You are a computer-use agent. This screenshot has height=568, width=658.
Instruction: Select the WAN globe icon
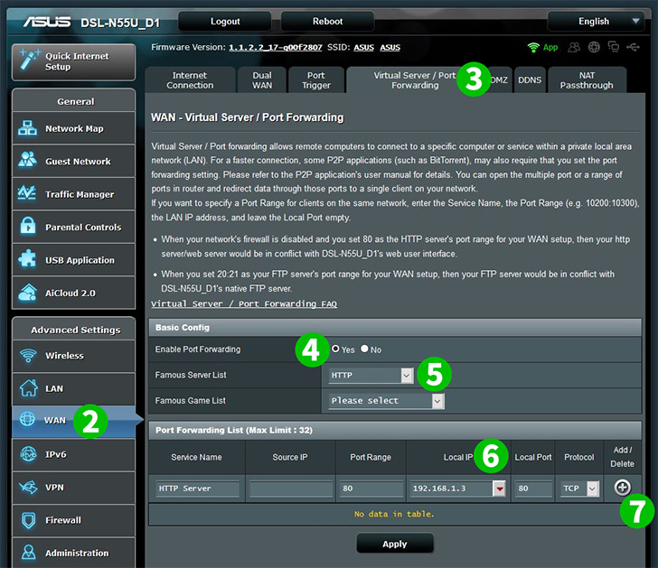click(28, 419)
